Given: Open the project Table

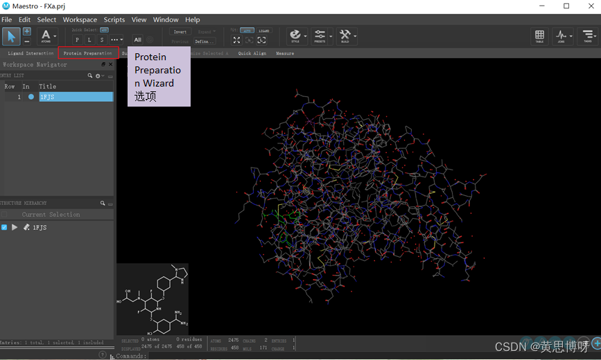Looking at the screenshot, I should click(539, 37).
